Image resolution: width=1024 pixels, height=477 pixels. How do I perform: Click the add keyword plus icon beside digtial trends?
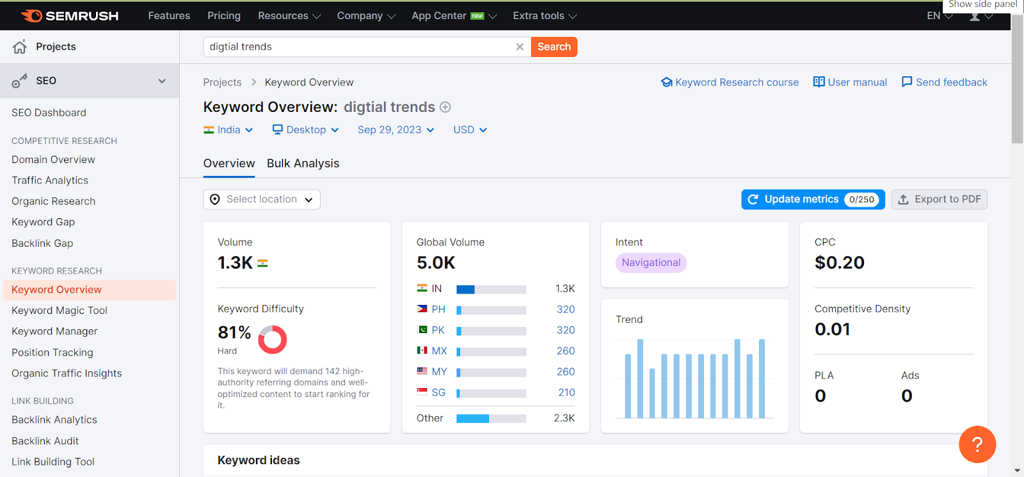(x=445, y=107)
